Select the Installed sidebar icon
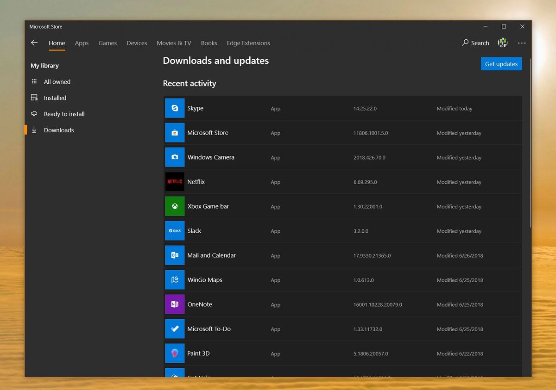This screenshot has width=556, height=390. pyautogui.click(x=34, y=98)
